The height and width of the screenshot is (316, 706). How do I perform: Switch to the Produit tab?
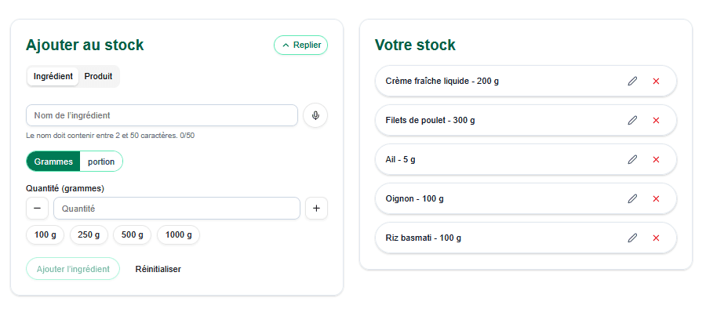pyautogui.click(x=98, y=77)
